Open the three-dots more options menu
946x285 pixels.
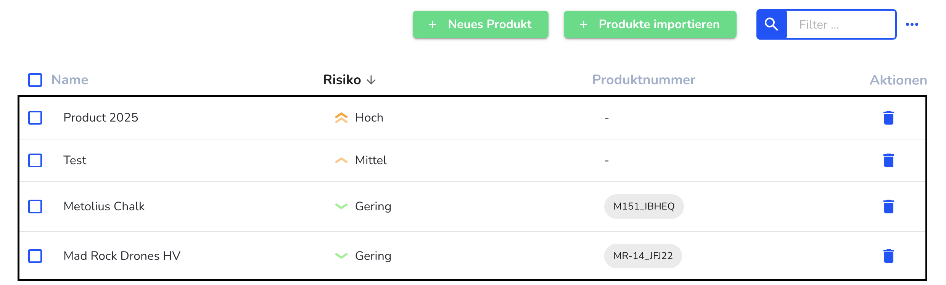tap(912, 24)
